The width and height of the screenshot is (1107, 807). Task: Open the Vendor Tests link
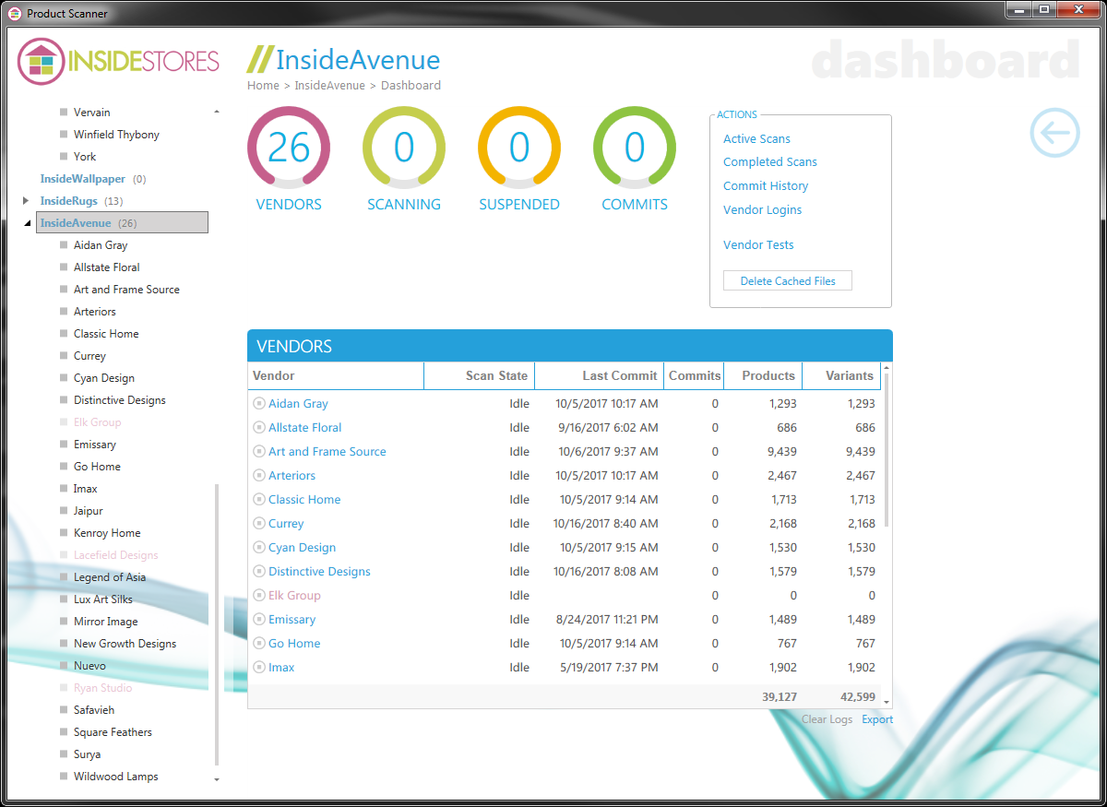tap(758, 245)
